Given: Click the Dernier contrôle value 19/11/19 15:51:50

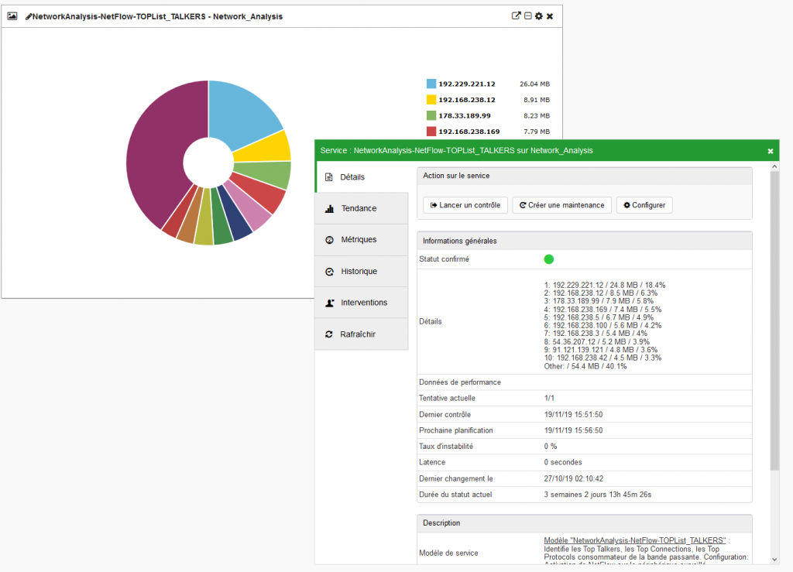Looking at the screenshot, I should click(x=573, y=414).
